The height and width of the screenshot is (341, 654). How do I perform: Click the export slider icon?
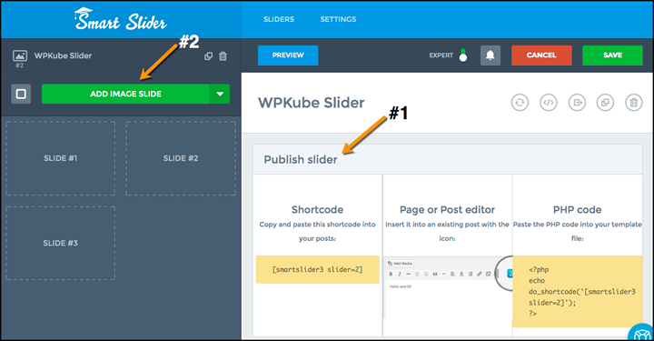point(578,102)
